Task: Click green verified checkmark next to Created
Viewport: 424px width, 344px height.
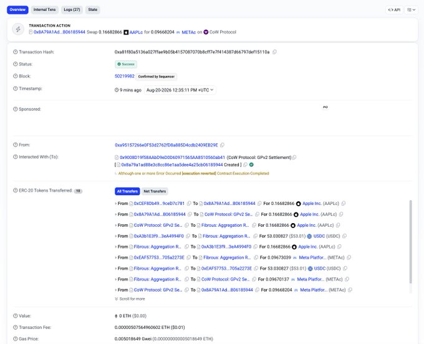Action: point(251,165)
